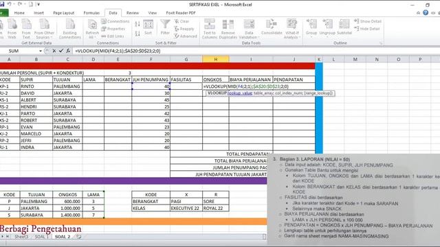Screen dimensions: 440x247
Task: Click the Subtotal icon
Action: point(344,27)
